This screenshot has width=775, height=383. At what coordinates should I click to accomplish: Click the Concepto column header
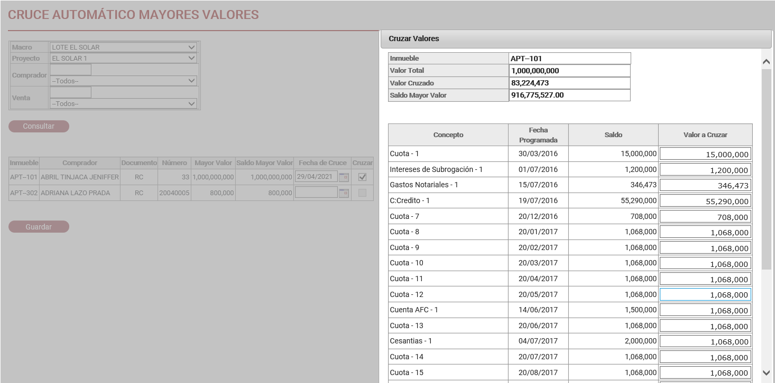click(448, 135)
